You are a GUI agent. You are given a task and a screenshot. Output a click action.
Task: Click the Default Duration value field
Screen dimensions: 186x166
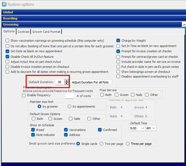tap(60, 82)
